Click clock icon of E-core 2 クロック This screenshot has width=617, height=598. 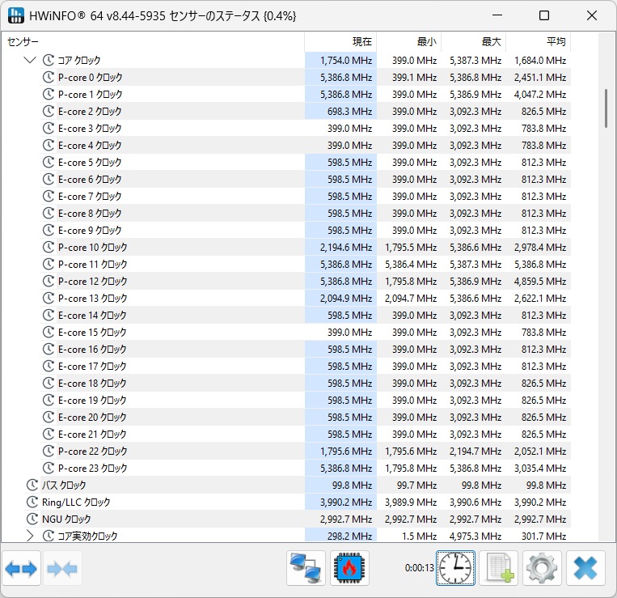[x=48, y=111]
